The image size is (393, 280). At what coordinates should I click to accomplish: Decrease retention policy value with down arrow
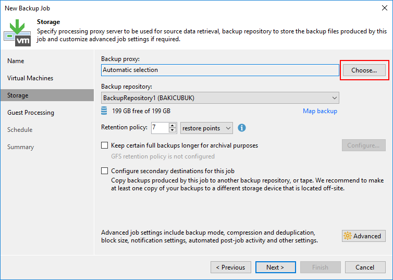(x=173, y=130)
